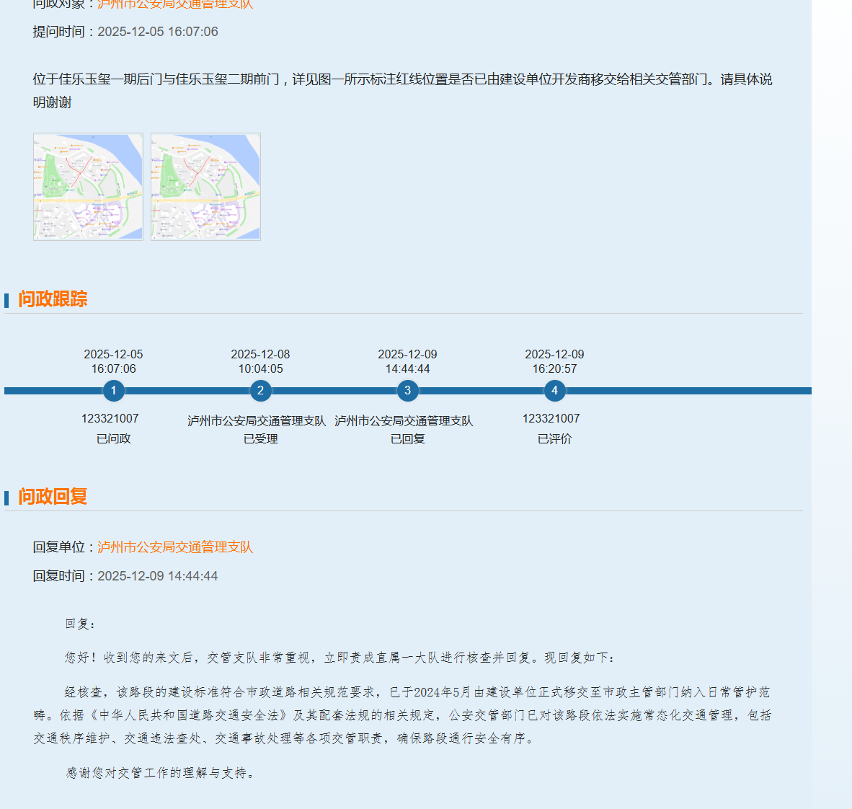Open the second map image thumbnail
Screen dimensions: 852x809
click(205, 187)
